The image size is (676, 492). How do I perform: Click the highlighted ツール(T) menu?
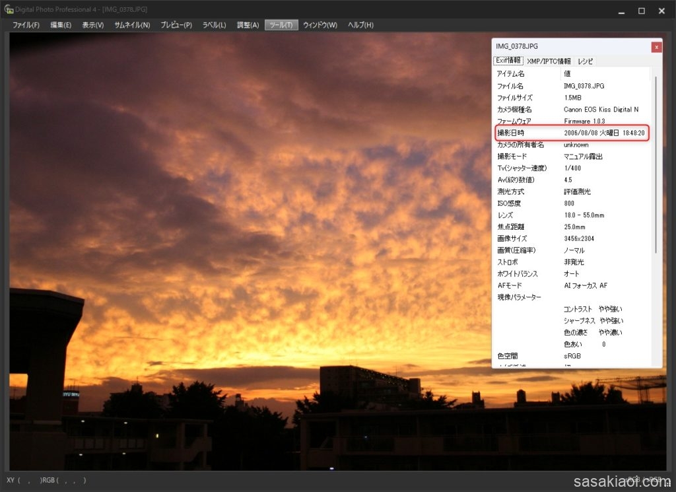coord(281,25)
